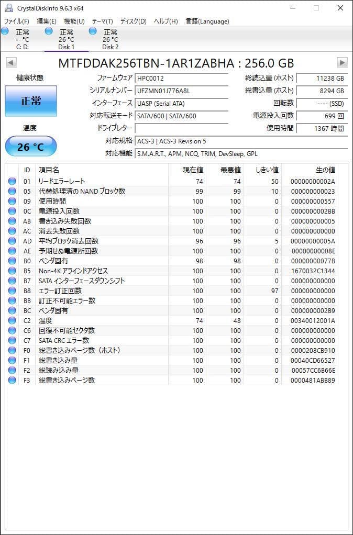Click status icon for ID B5 Non-4K row
Screen dimensions: 353x535
pos(12,271)
